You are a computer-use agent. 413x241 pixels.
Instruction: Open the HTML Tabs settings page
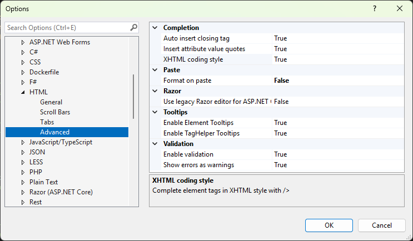[47, 122]
